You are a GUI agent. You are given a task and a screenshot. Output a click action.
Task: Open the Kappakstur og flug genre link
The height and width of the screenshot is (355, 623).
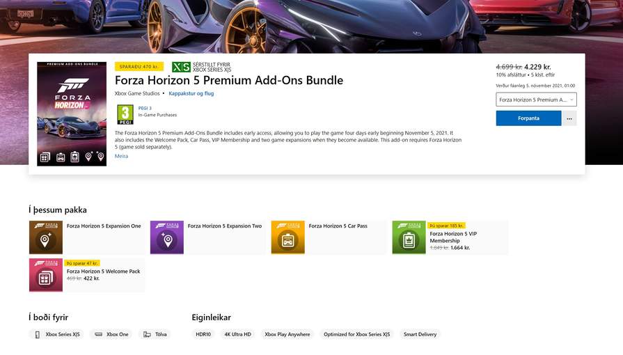191,93
